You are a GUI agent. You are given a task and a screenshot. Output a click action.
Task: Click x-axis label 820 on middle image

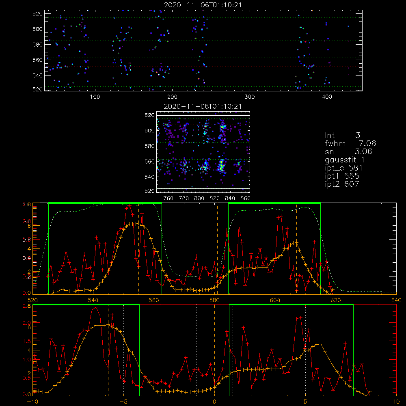click(215, 199)
